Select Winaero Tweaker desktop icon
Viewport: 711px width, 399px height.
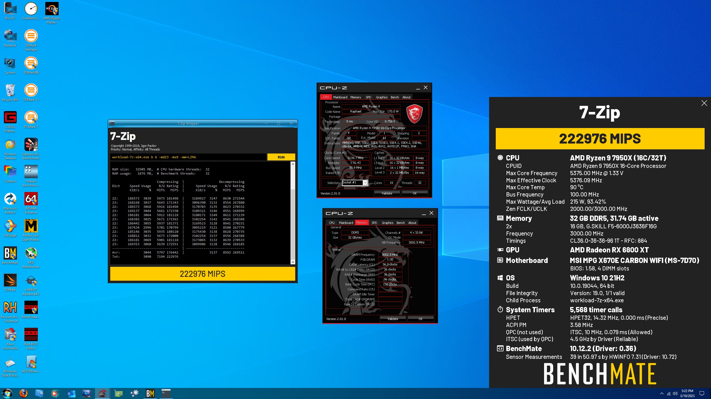pyautogui.click(x=10, y=149)
